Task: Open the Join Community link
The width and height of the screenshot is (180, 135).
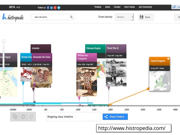Action: (x=145, y=7)
